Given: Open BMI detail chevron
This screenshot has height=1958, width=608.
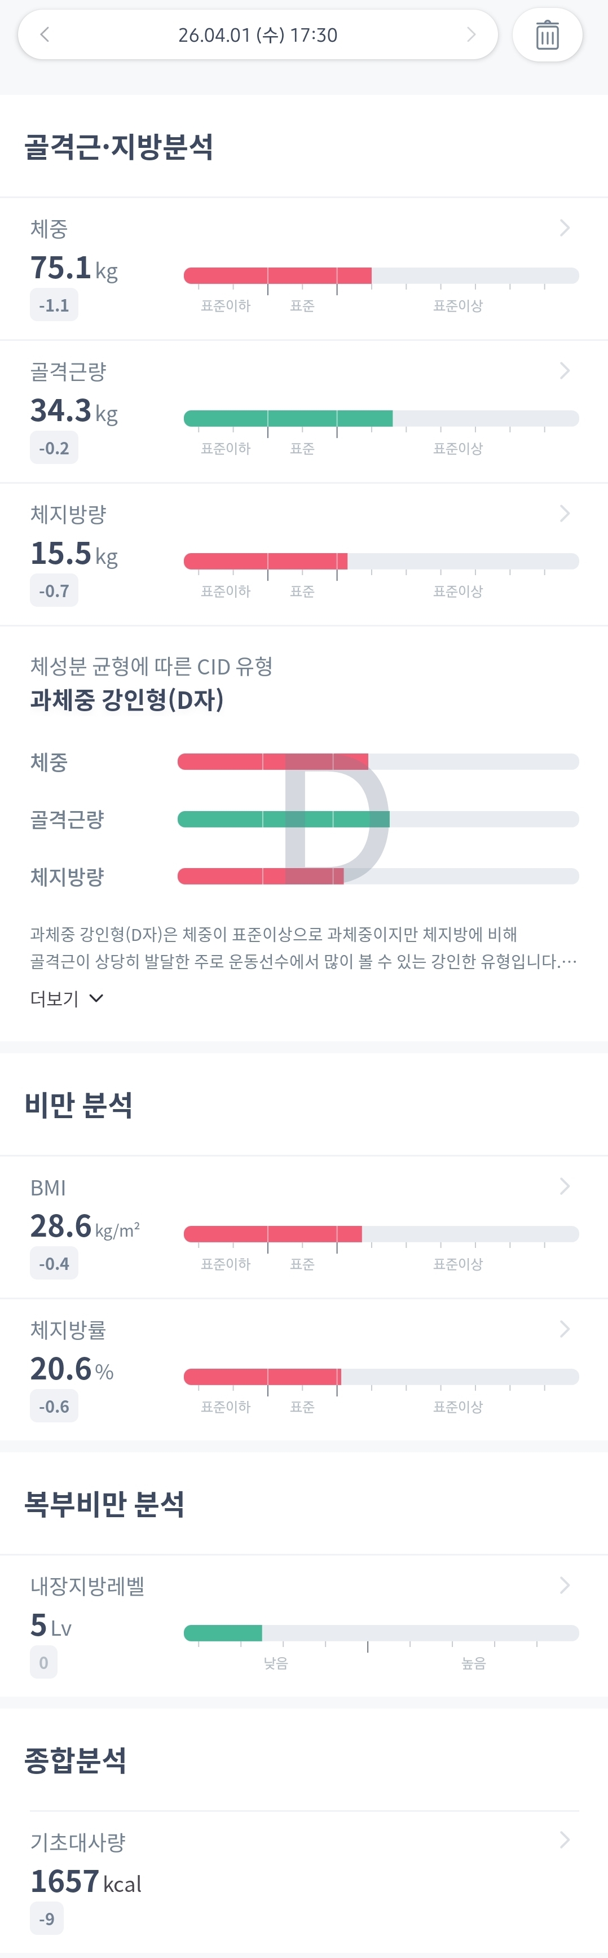Looking at the screenshot, I should (x=565, y=1186).
